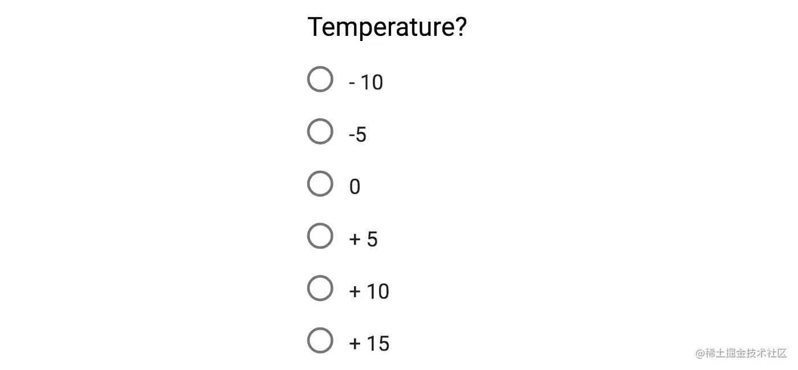Click the "0" option label text

[x=355, y=187]
